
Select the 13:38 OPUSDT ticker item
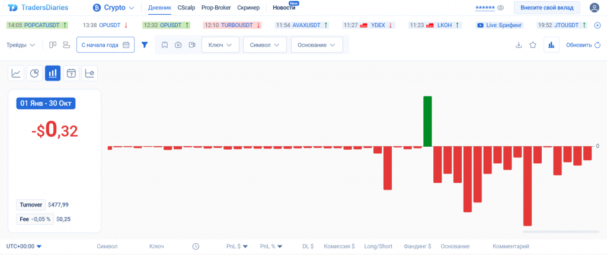[x=106, y=25]
